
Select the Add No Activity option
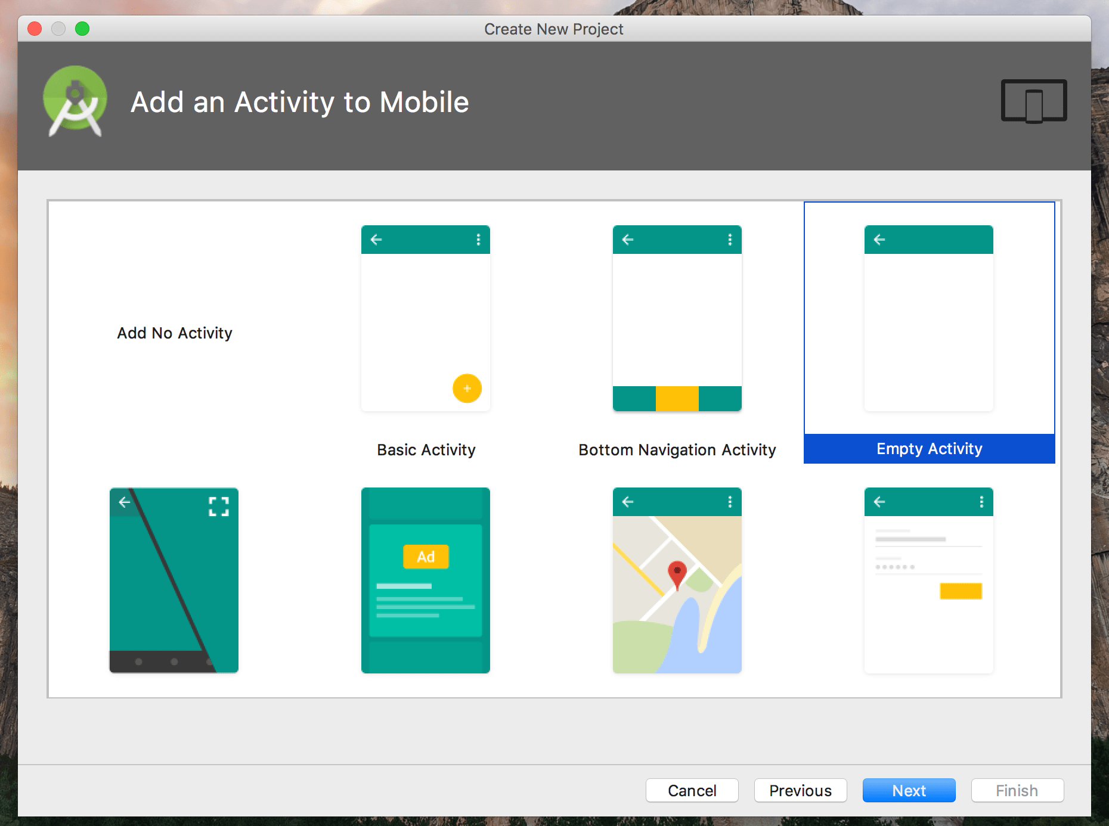174,333
